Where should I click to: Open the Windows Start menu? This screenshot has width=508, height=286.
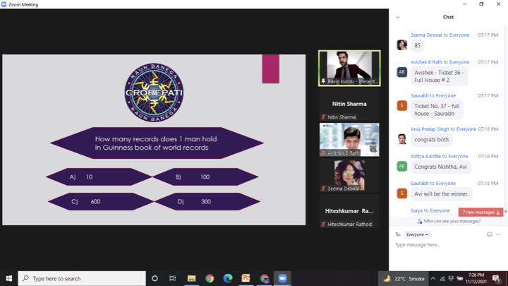point(8,278)
